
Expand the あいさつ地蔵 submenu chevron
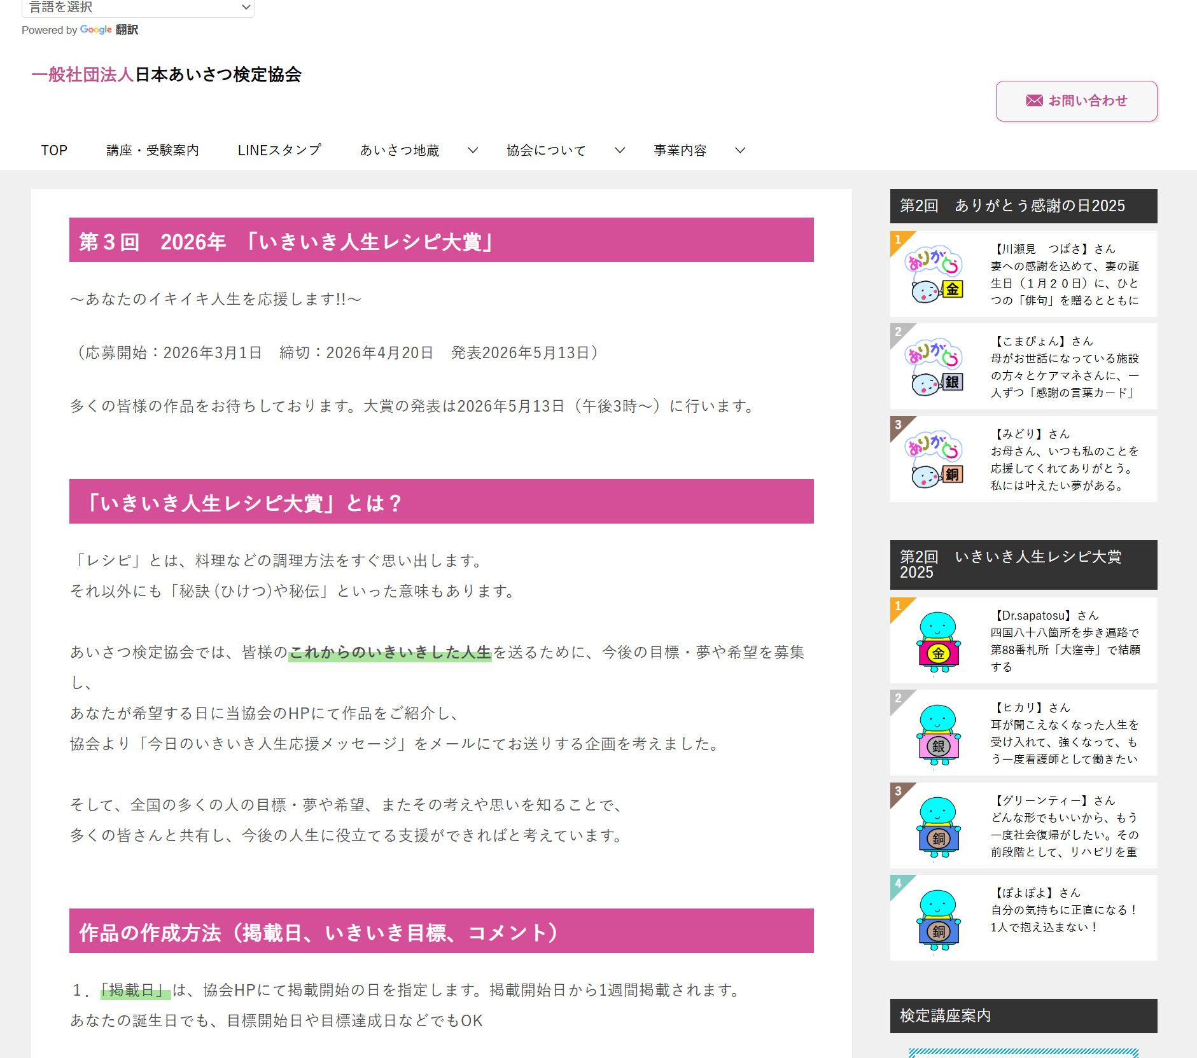point(473,150)
